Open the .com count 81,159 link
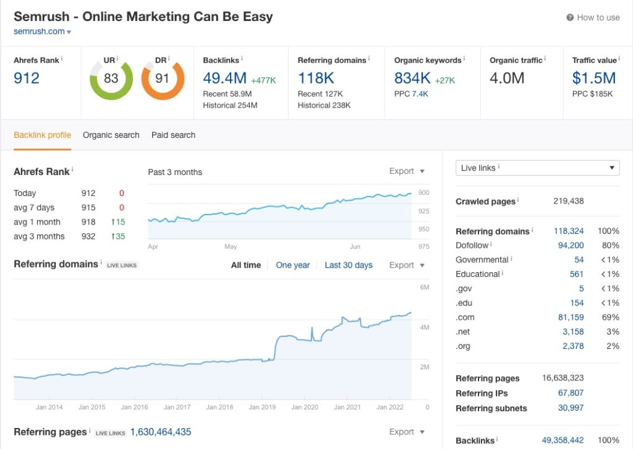Viewport: 633px width, 449px height. [x=571, y=318]
